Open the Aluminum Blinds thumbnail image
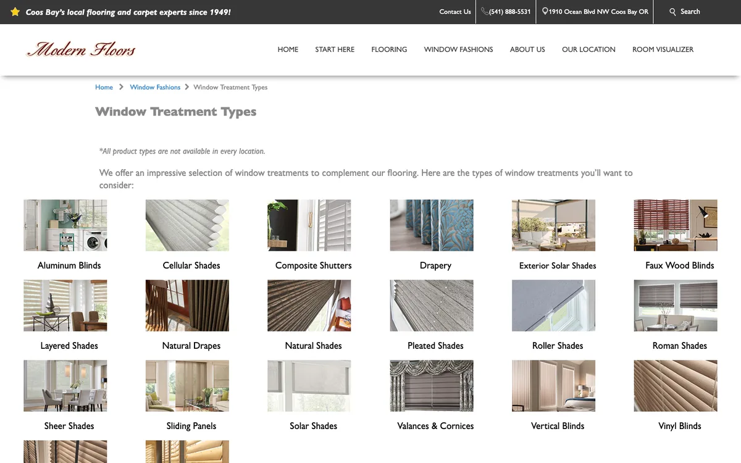 pos(65,225)
